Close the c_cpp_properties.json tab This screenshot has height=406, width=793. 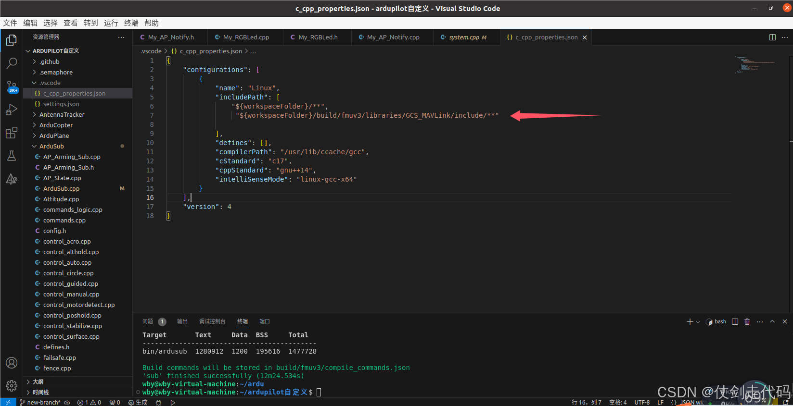click(585, 37)
